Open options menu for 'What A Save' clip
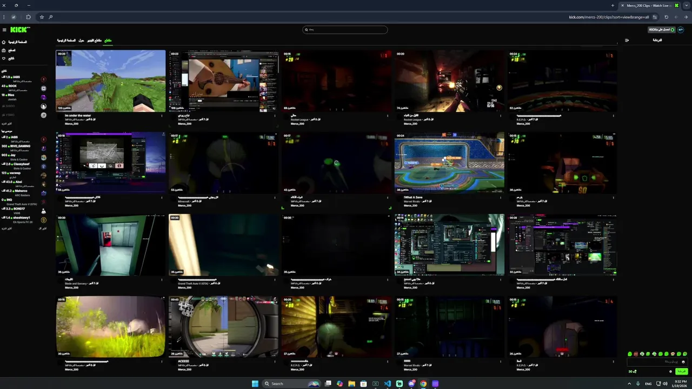This screenshot has width=692, height=389. [501, 198]
